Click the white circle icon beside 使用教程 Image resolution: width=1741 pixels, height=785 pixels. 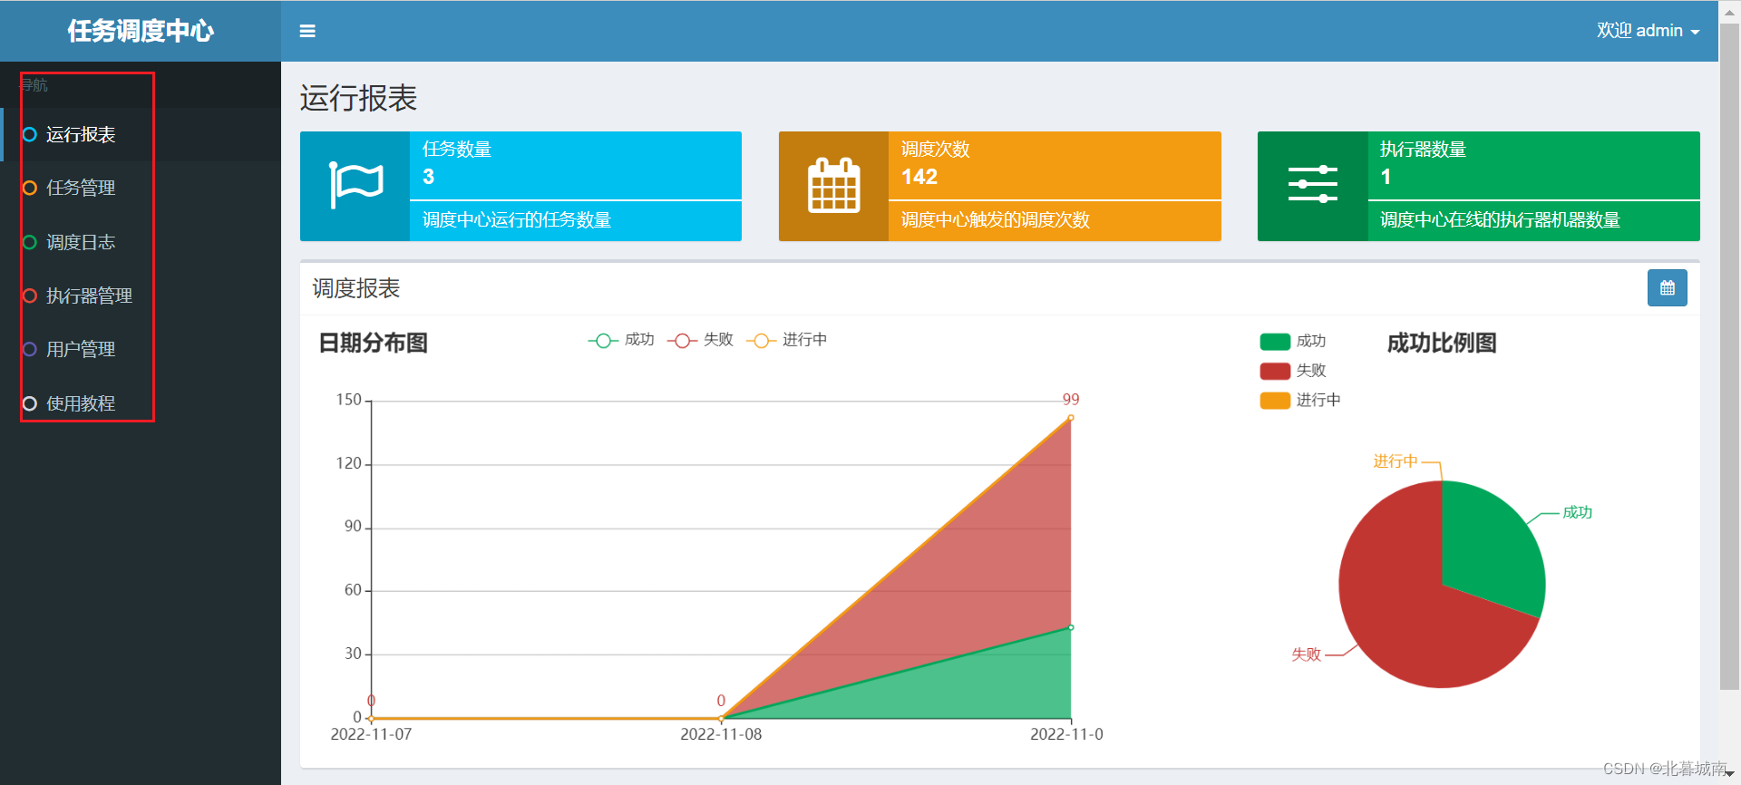(x=30, y=403)
